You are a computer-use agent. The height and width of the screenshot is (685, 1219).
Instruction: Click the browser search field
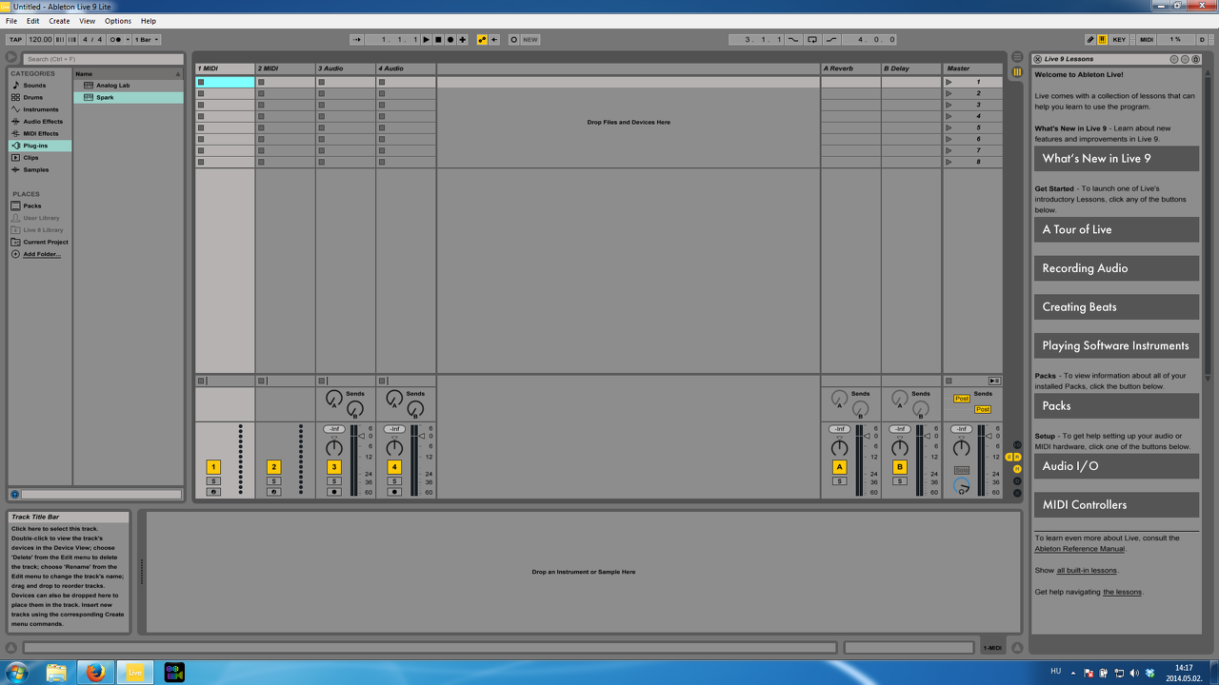tap(103, 59)
